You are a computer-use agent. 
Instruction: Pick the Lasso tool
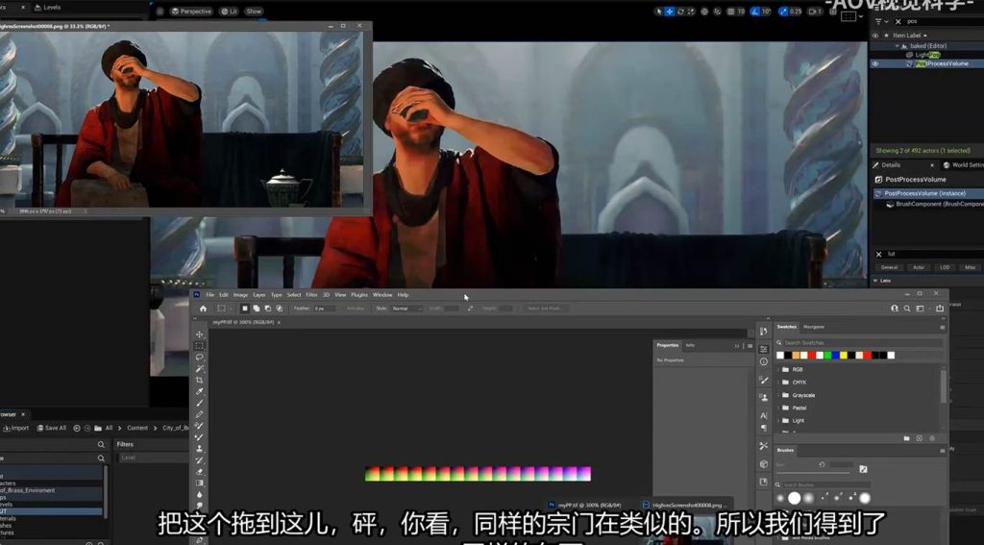[200, 357]
